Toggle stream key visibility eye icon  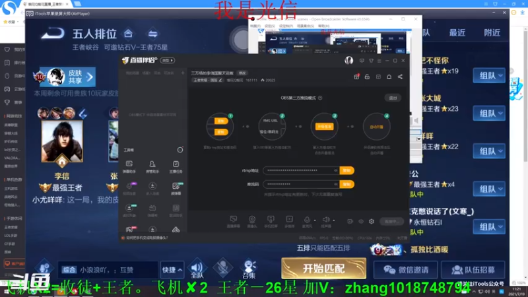point(336,184)
